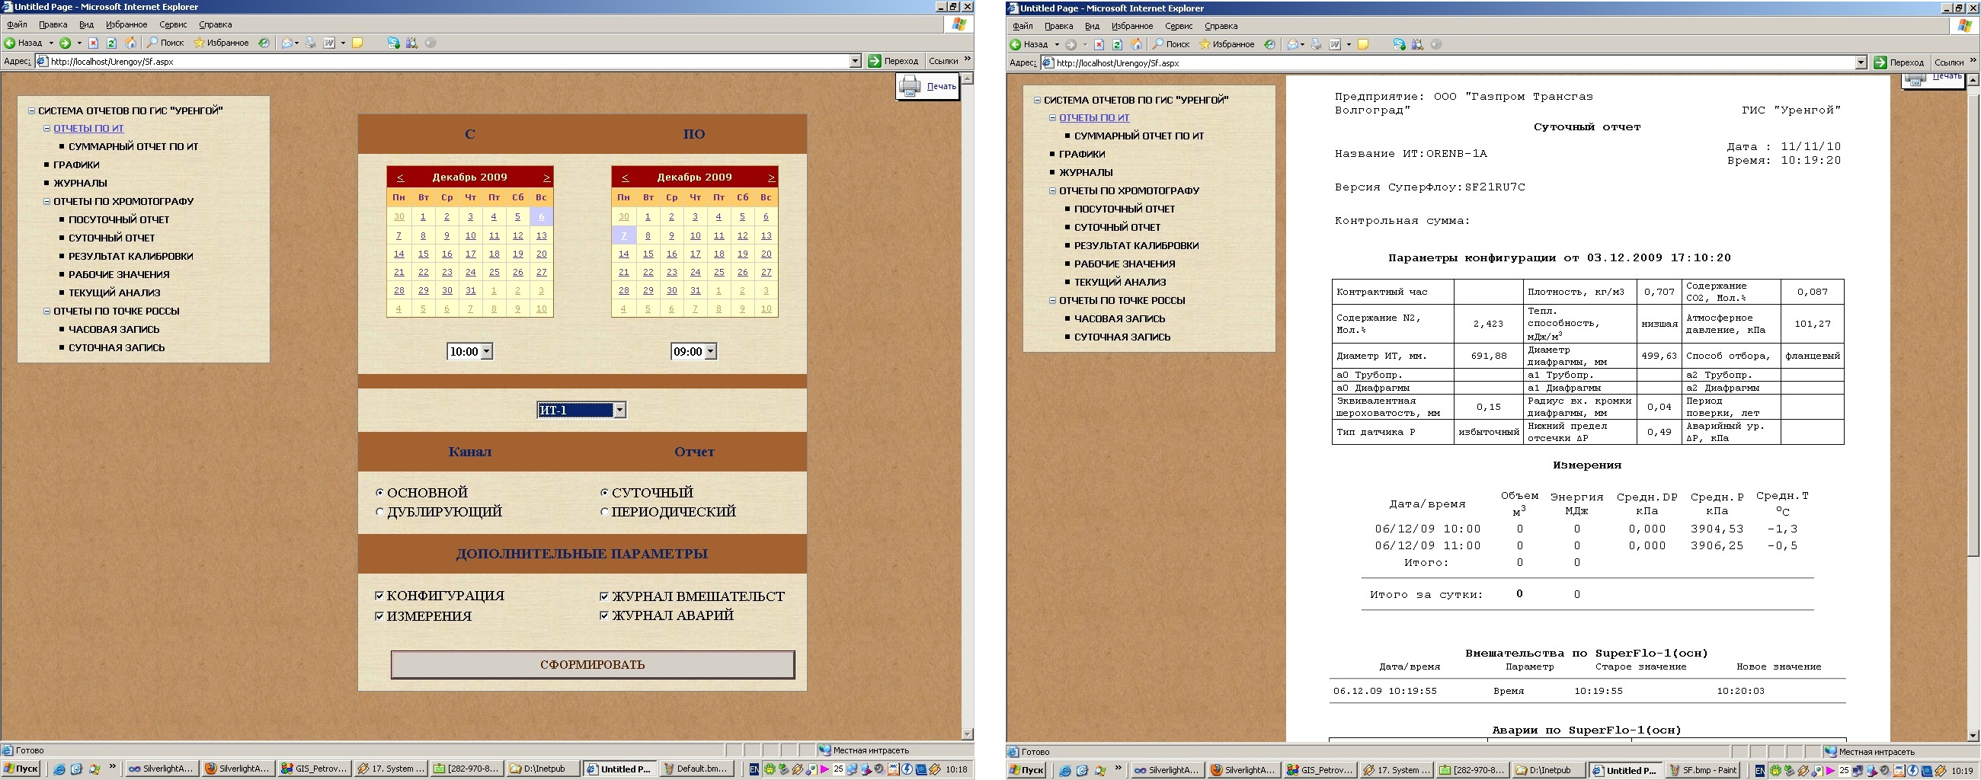Select the ПЕРИОДИЧЕСКИЙ report radio button
Image resolution: width=1981 pixels, height=780 pixels.
[604, 512]
